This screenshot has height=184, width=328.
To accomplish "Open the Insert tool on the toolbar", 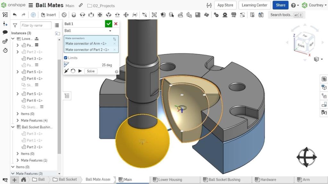I will pyautogui.click(x=49, y=15).
